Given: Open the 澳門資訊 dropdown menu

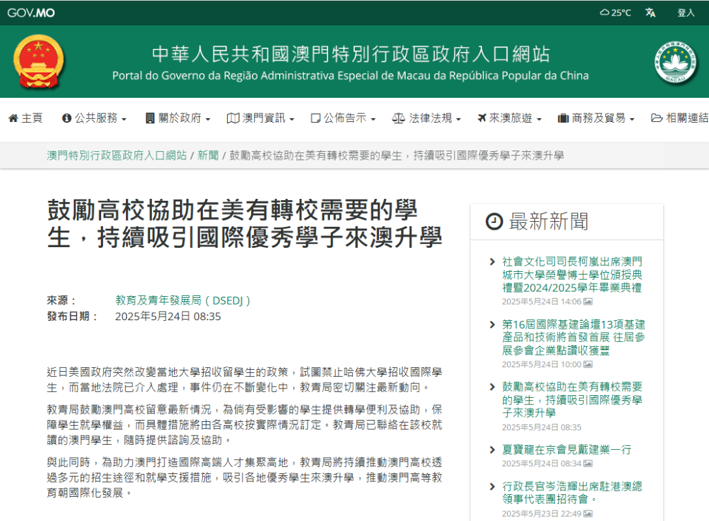Looking at the screenshot, I should [x=260, y=118].
